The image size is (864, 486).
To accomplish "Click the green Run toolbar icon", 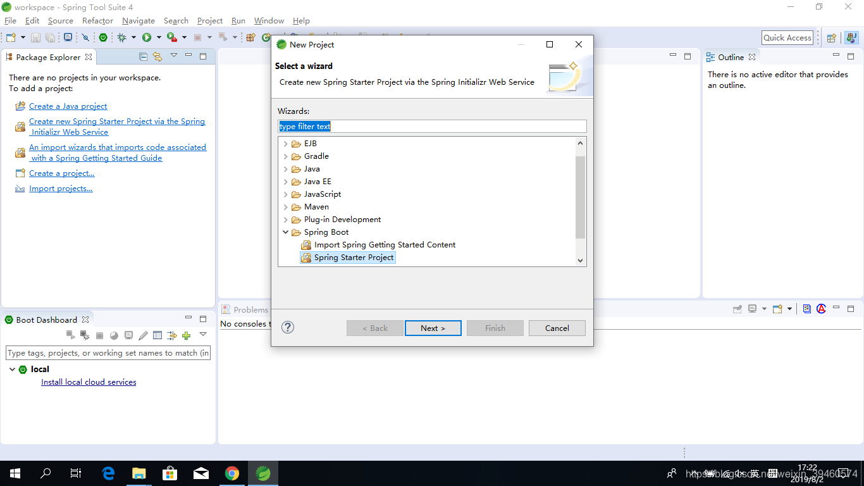I will click(x=147, y=38).
